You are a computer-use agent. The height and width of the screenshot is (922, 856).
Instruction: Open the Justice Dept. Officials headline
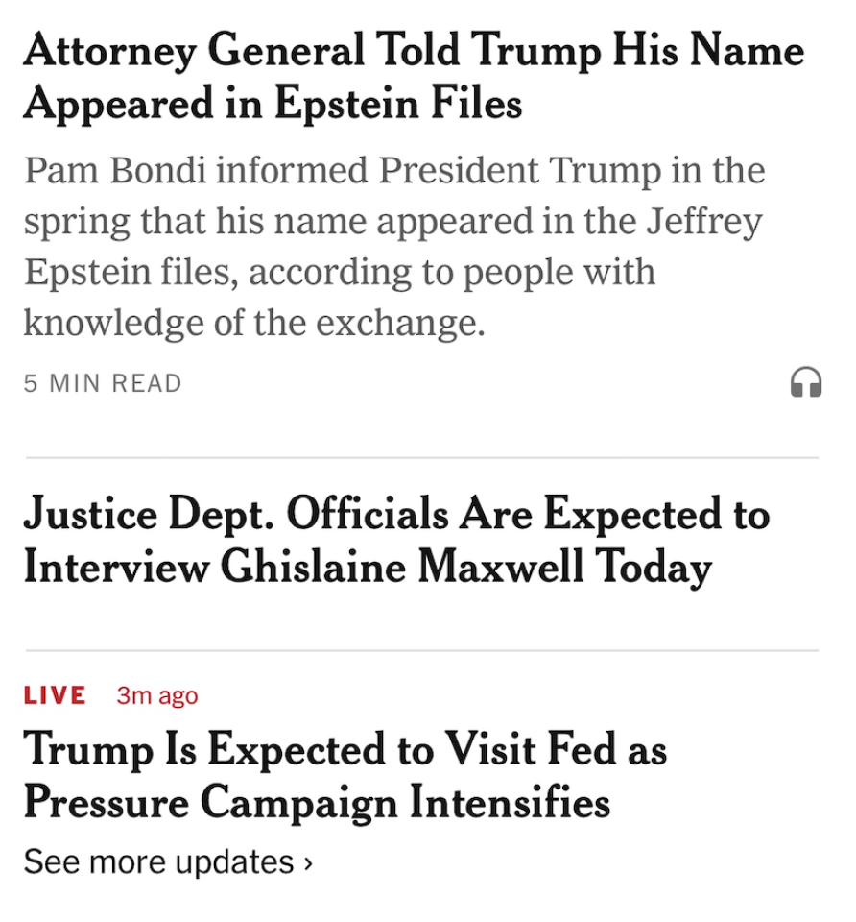click(395, 514)
